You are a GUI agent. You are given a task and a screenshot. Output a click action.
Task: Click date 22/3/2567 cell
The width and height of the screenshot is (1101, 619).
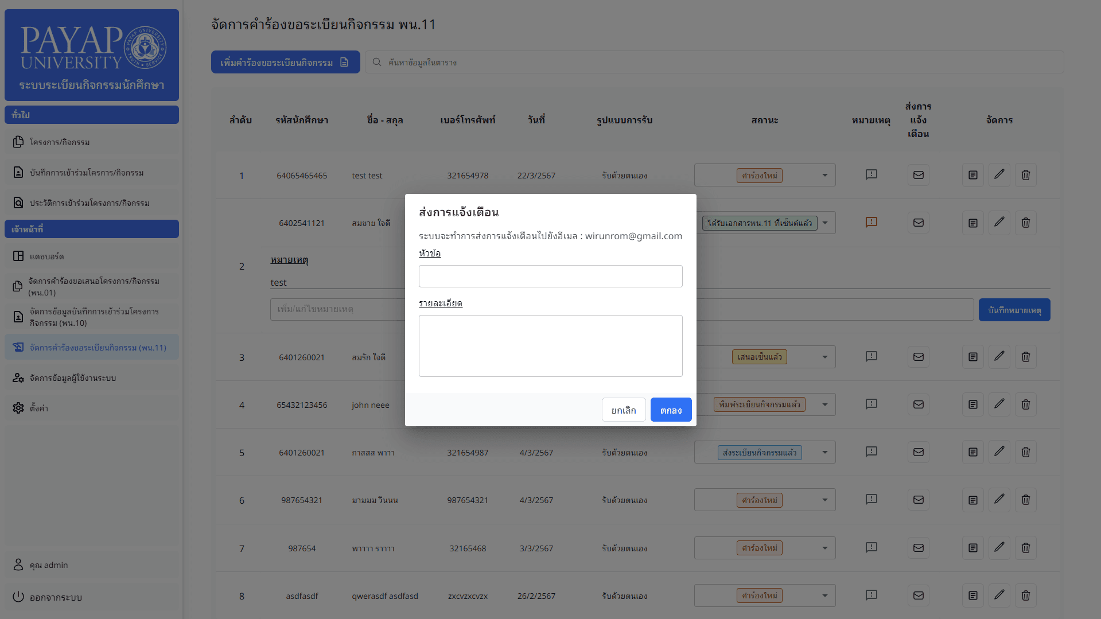(x=536, y=175)
